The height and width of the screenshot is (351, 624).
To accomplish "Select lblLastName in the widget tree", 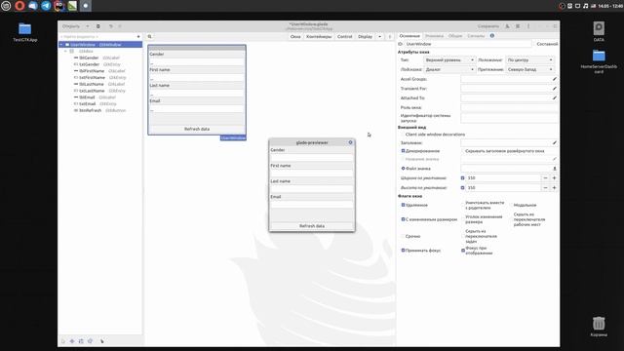I will (x=99, y=84).
